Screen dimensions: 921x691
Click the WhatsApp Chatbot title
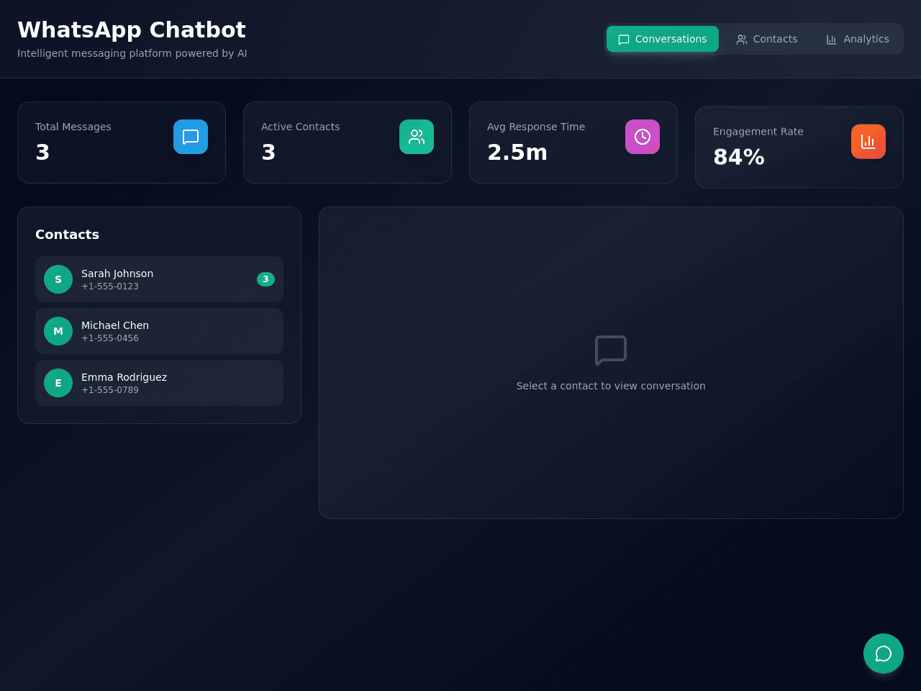point(132,30)
